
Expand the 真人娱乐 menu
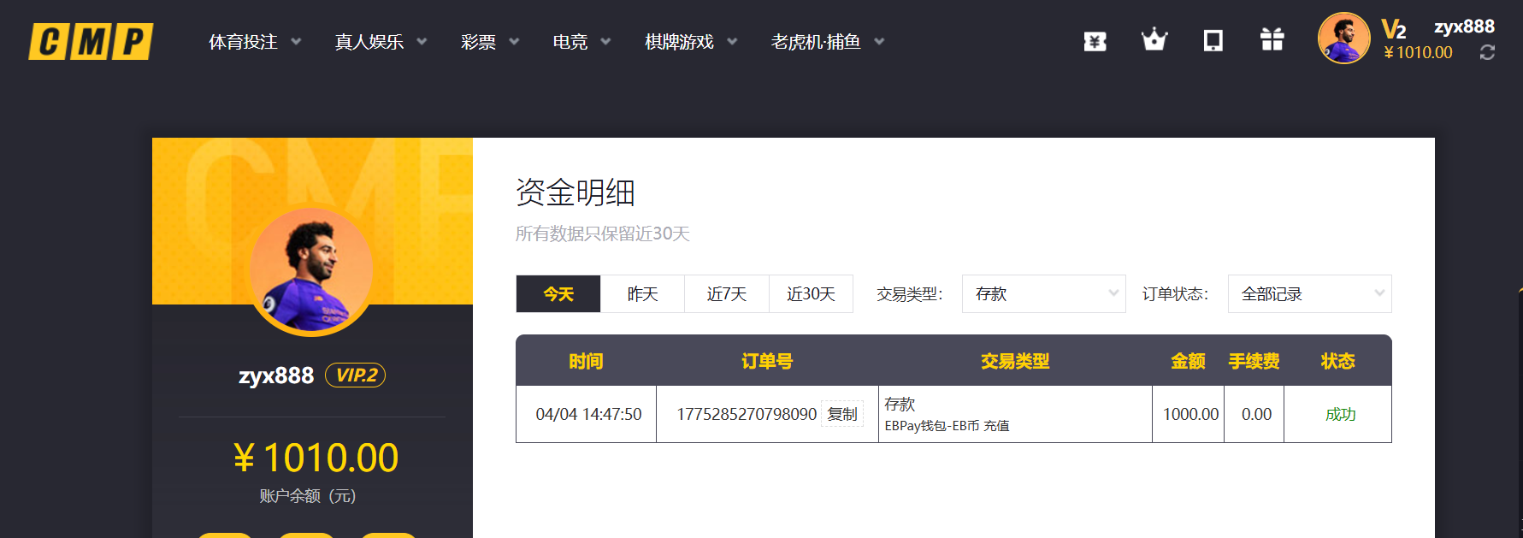pos(380,42)
